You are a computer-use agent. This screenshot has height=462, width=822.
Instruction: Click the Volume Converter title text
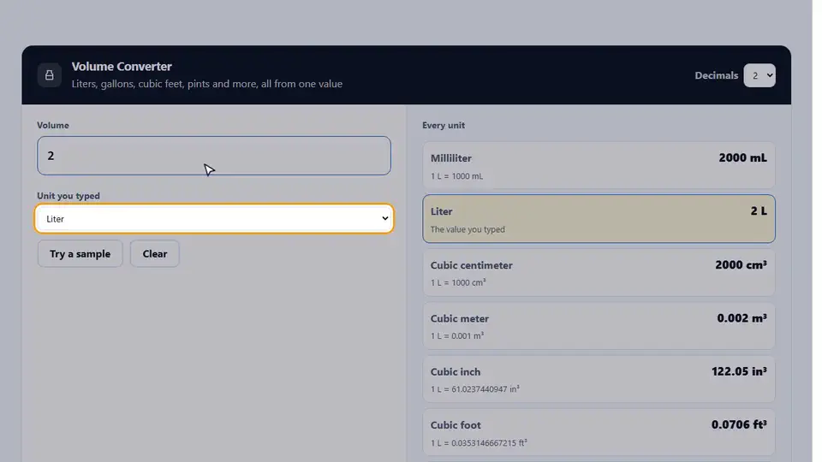click(x=122, y=67)
